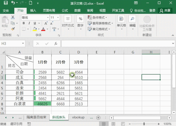Open the vlookup sheet tab
This screenshot has width=176, height=126.
(78, 117)
